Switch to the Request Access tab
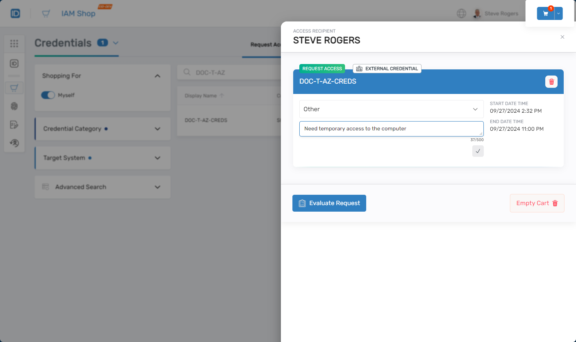The height and width of the screenshot is (342, 576). (x=265, y=45)
